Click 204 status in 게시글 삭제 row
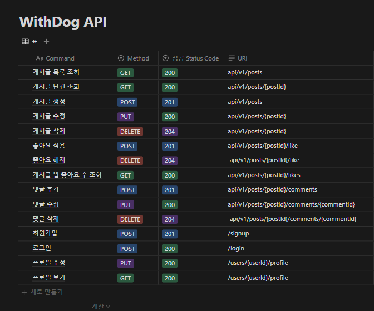This screenshot has height=311, width=374. pos(170,132)
